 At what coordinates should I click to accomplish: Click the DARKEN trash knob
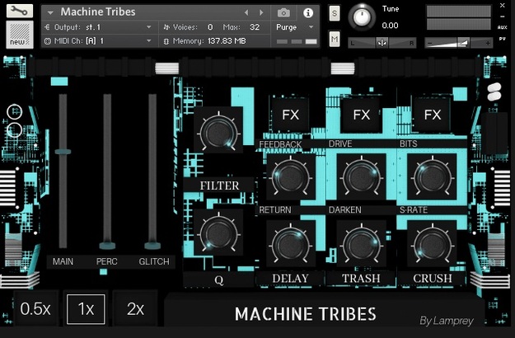click(x=362, y=245)
